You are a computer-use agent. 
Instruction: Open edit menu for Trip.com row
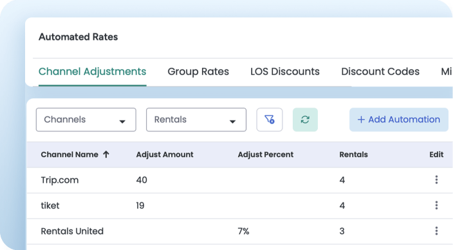[436, 179]
